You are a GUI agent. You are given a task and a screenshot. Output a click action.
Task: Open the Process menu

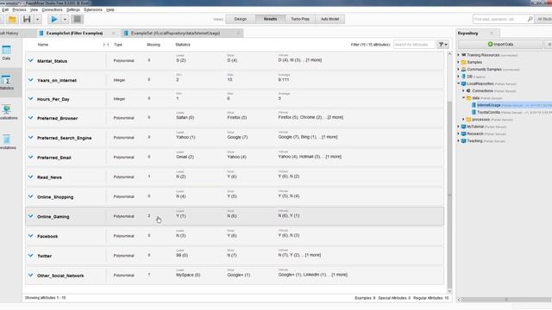[19, 9]
